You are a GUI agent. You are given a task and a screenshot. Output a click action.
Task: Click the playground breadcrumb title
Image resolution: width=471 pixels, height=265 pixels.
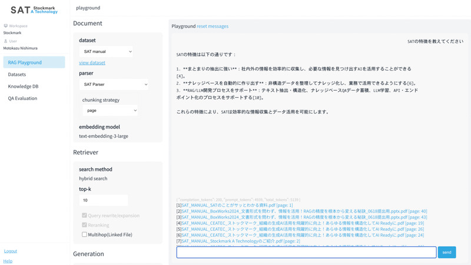click(88, 8)
